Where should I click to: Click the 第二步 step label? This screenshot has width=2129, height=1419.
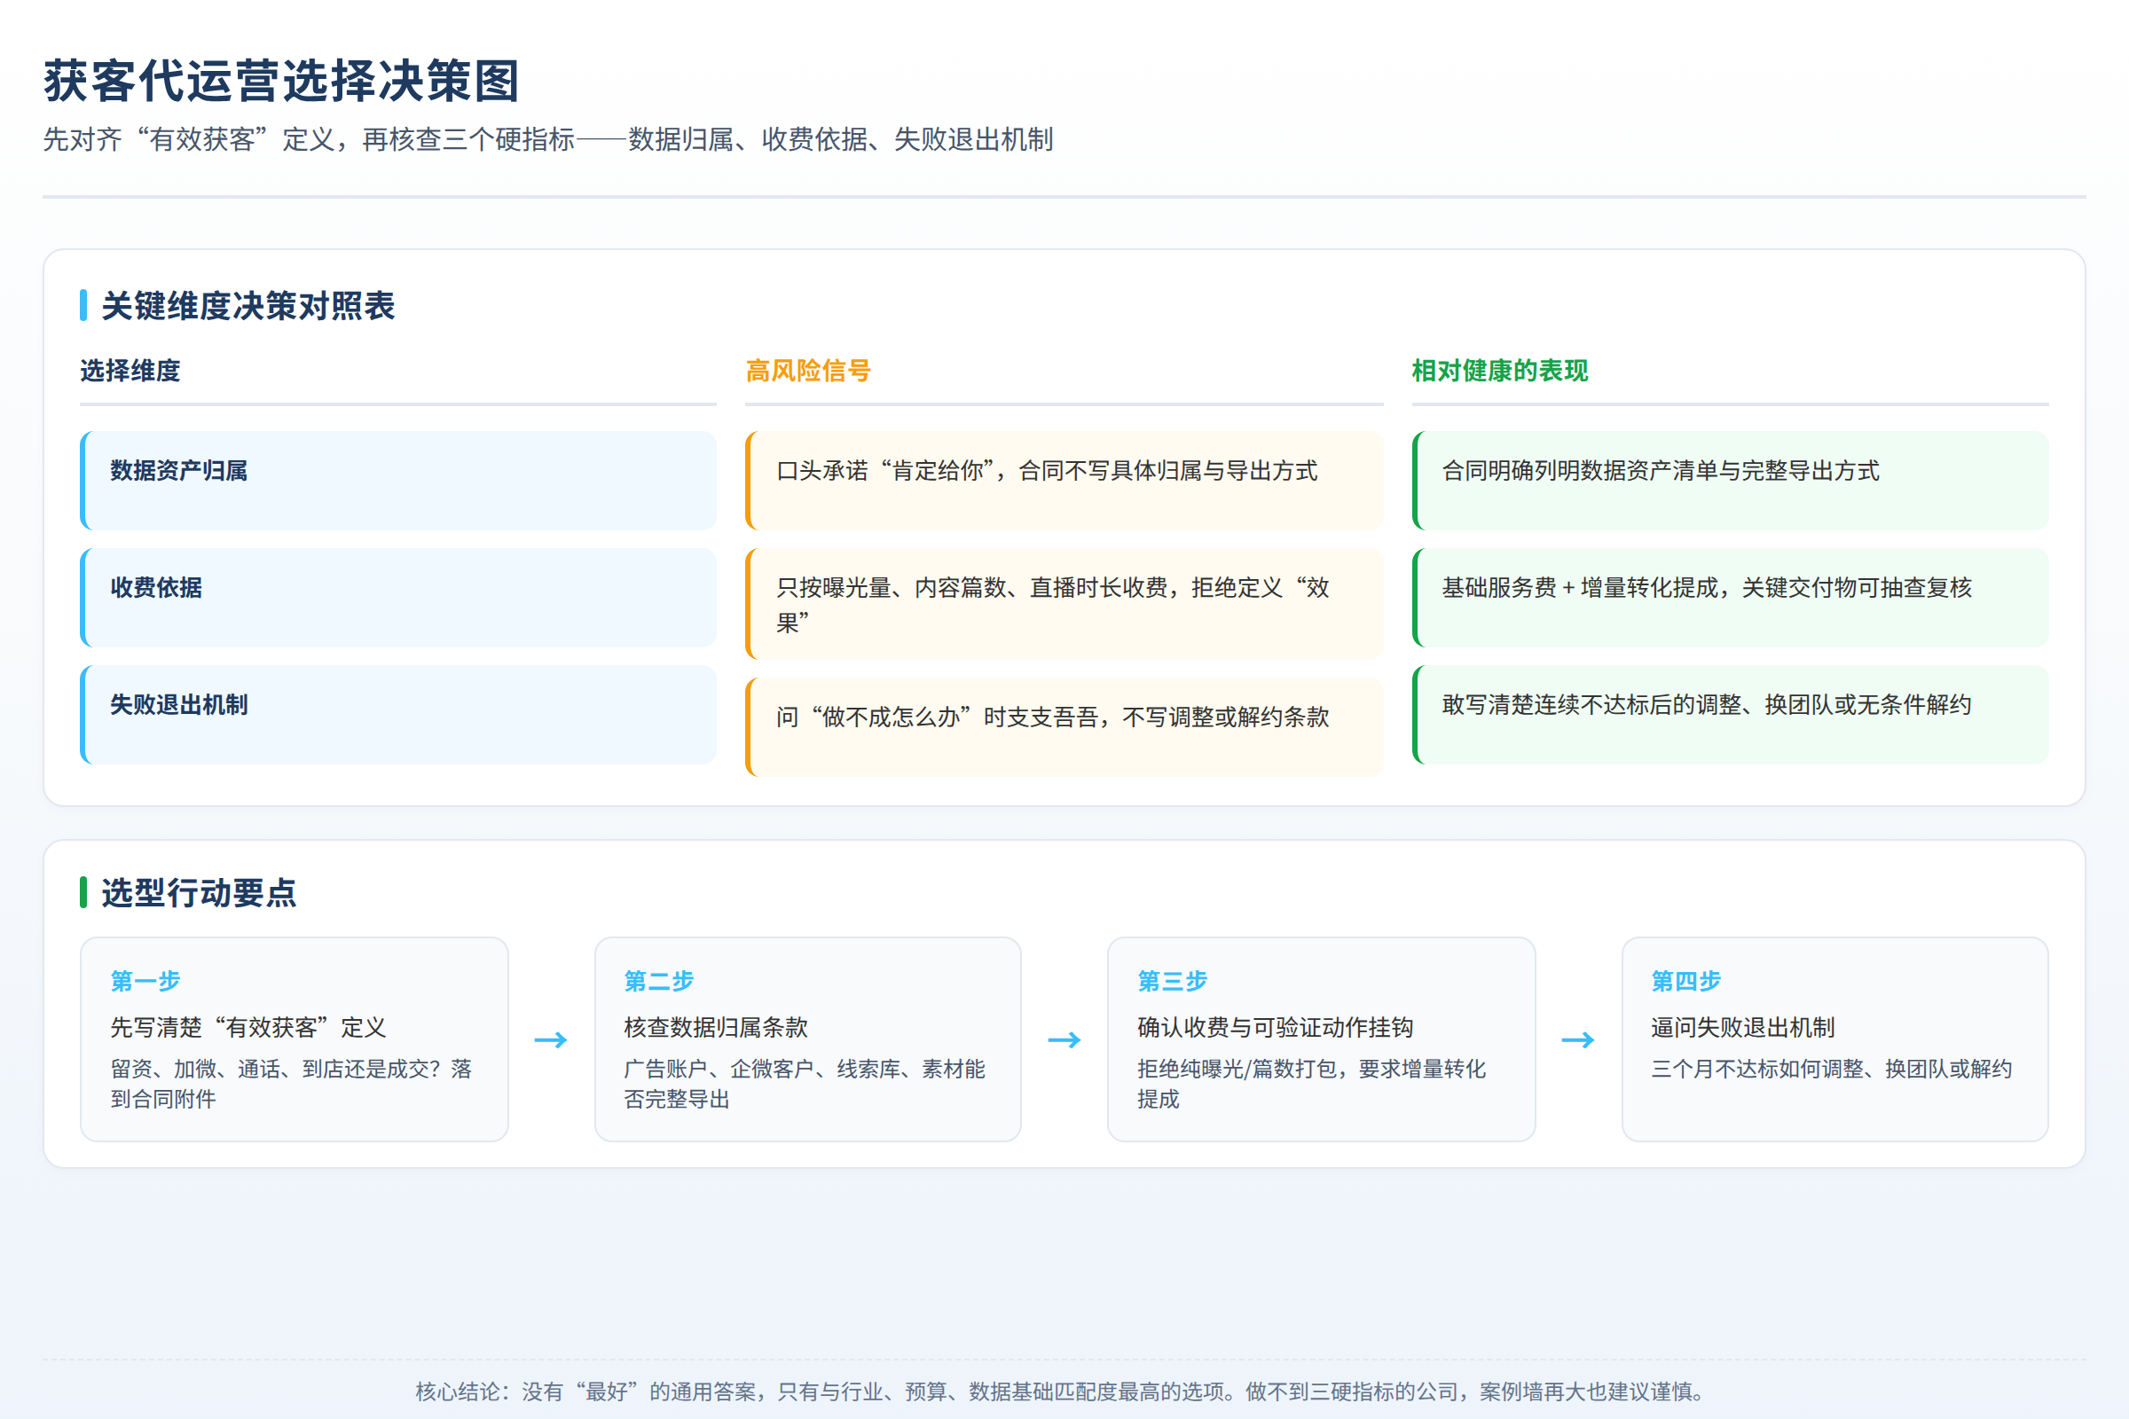659,981
